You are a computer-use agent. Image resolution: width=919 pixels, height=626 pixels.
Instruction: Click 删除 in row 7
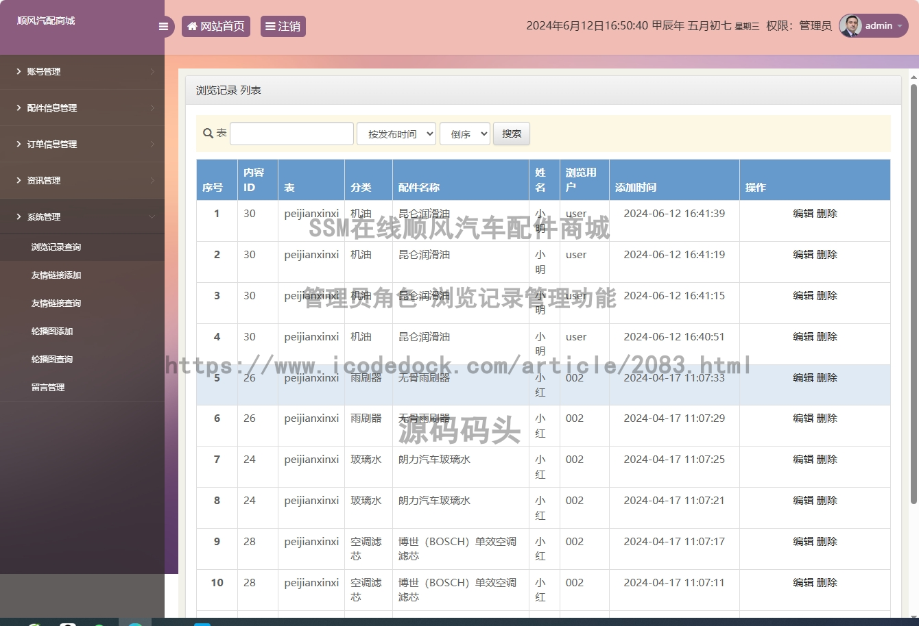click(x=827, y=460)
